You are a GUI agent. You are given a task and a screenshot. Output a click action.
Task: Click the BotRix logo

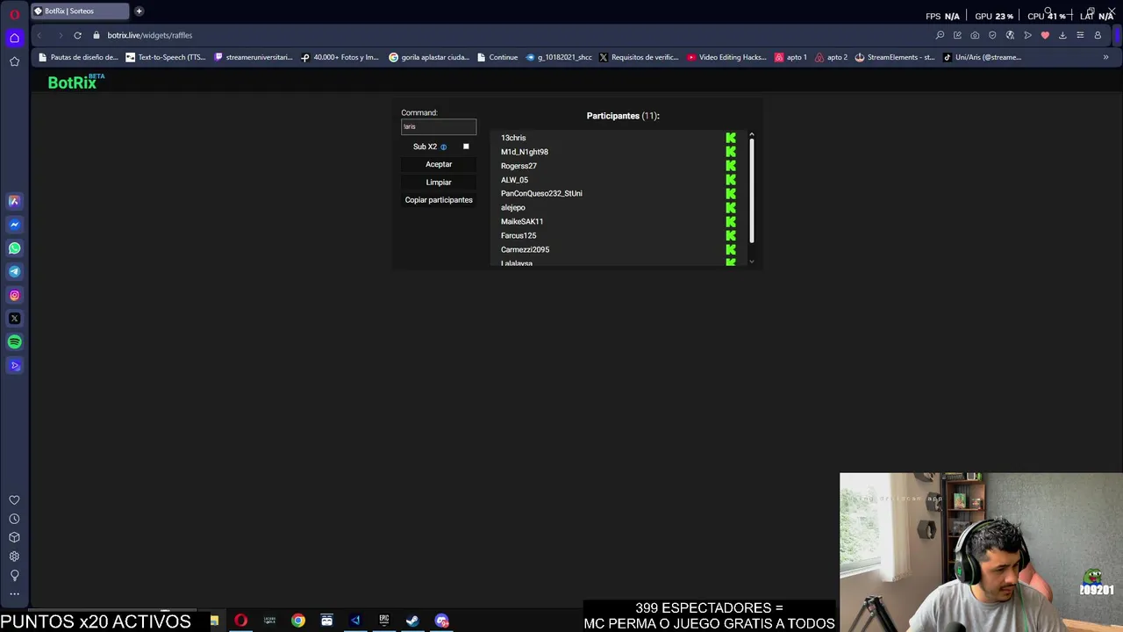pyautogui.click(x=75, y=82)
